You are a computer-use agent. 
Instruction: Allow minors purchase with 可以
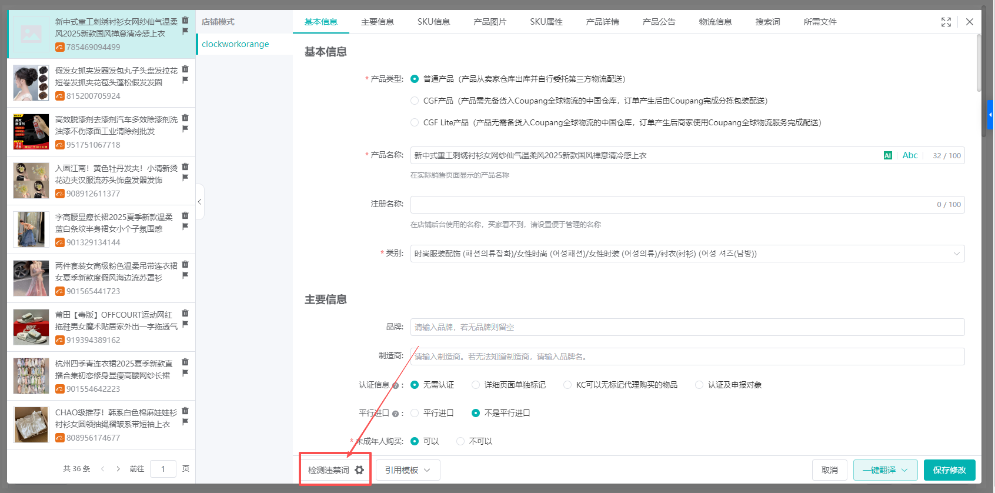415,441
